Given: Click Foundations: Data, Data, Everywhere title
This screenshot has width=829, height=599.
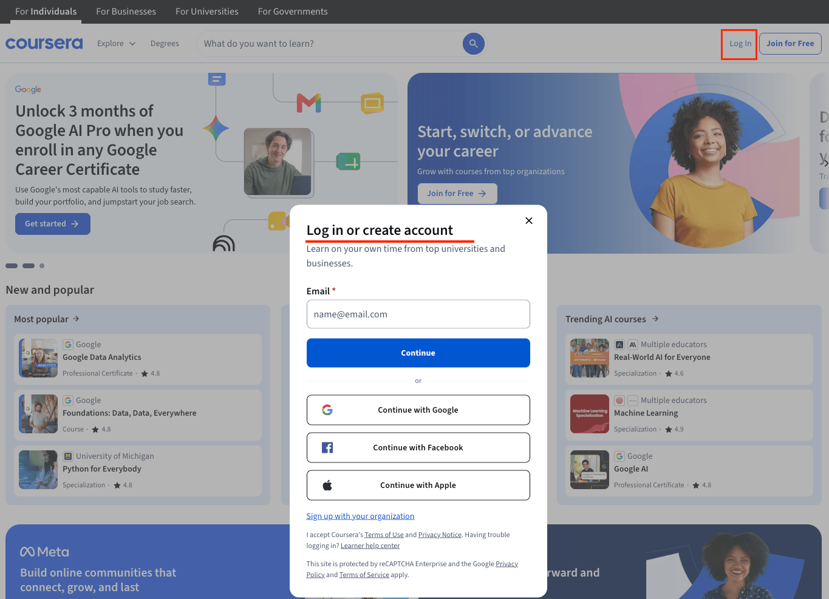Looking at the screenshot, I should pyautogui.click(x=129, y=413).
